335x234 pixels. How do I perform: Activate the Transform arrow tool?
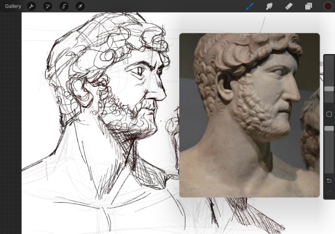click(80, 6)
